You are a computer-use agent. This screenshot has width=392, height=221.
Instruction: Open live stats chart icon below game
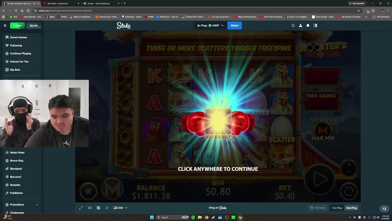coord(98,208)
